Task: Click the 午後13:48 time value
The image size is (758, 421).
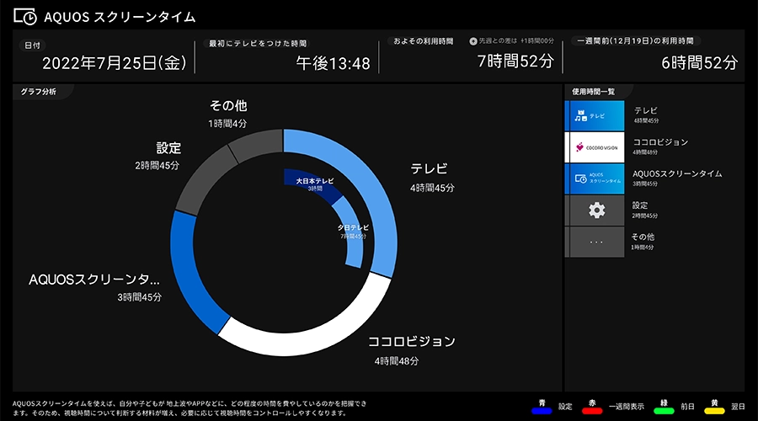Action: point(333,63)
